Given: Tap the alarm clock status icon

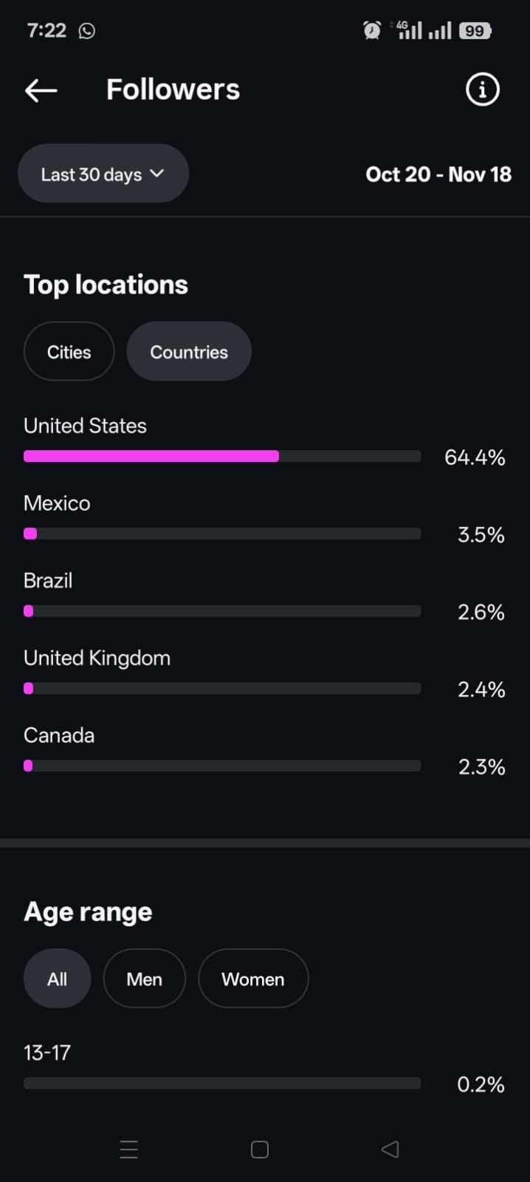Looking at the screenshot, I should (x=372, y=30).
